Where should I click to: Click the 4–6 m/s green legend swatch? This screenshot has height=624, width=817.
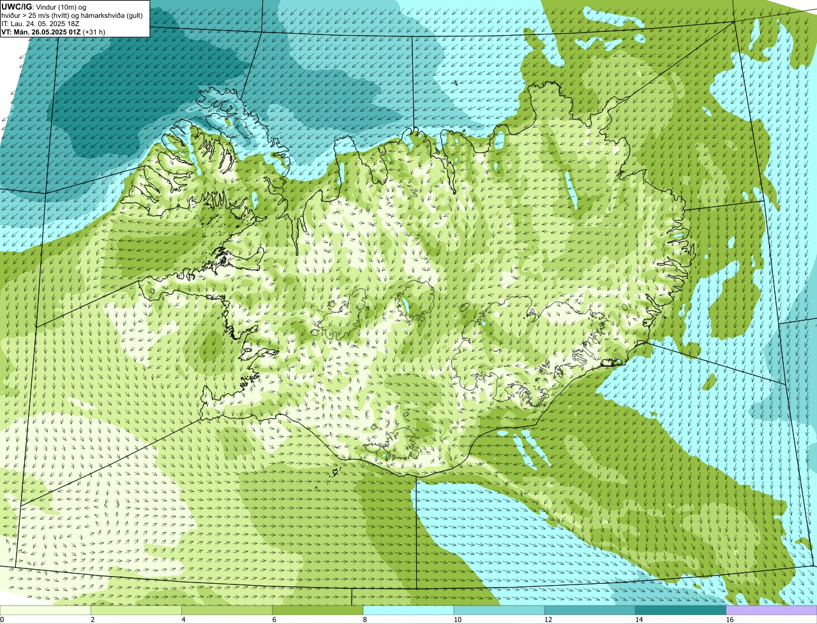227,610
